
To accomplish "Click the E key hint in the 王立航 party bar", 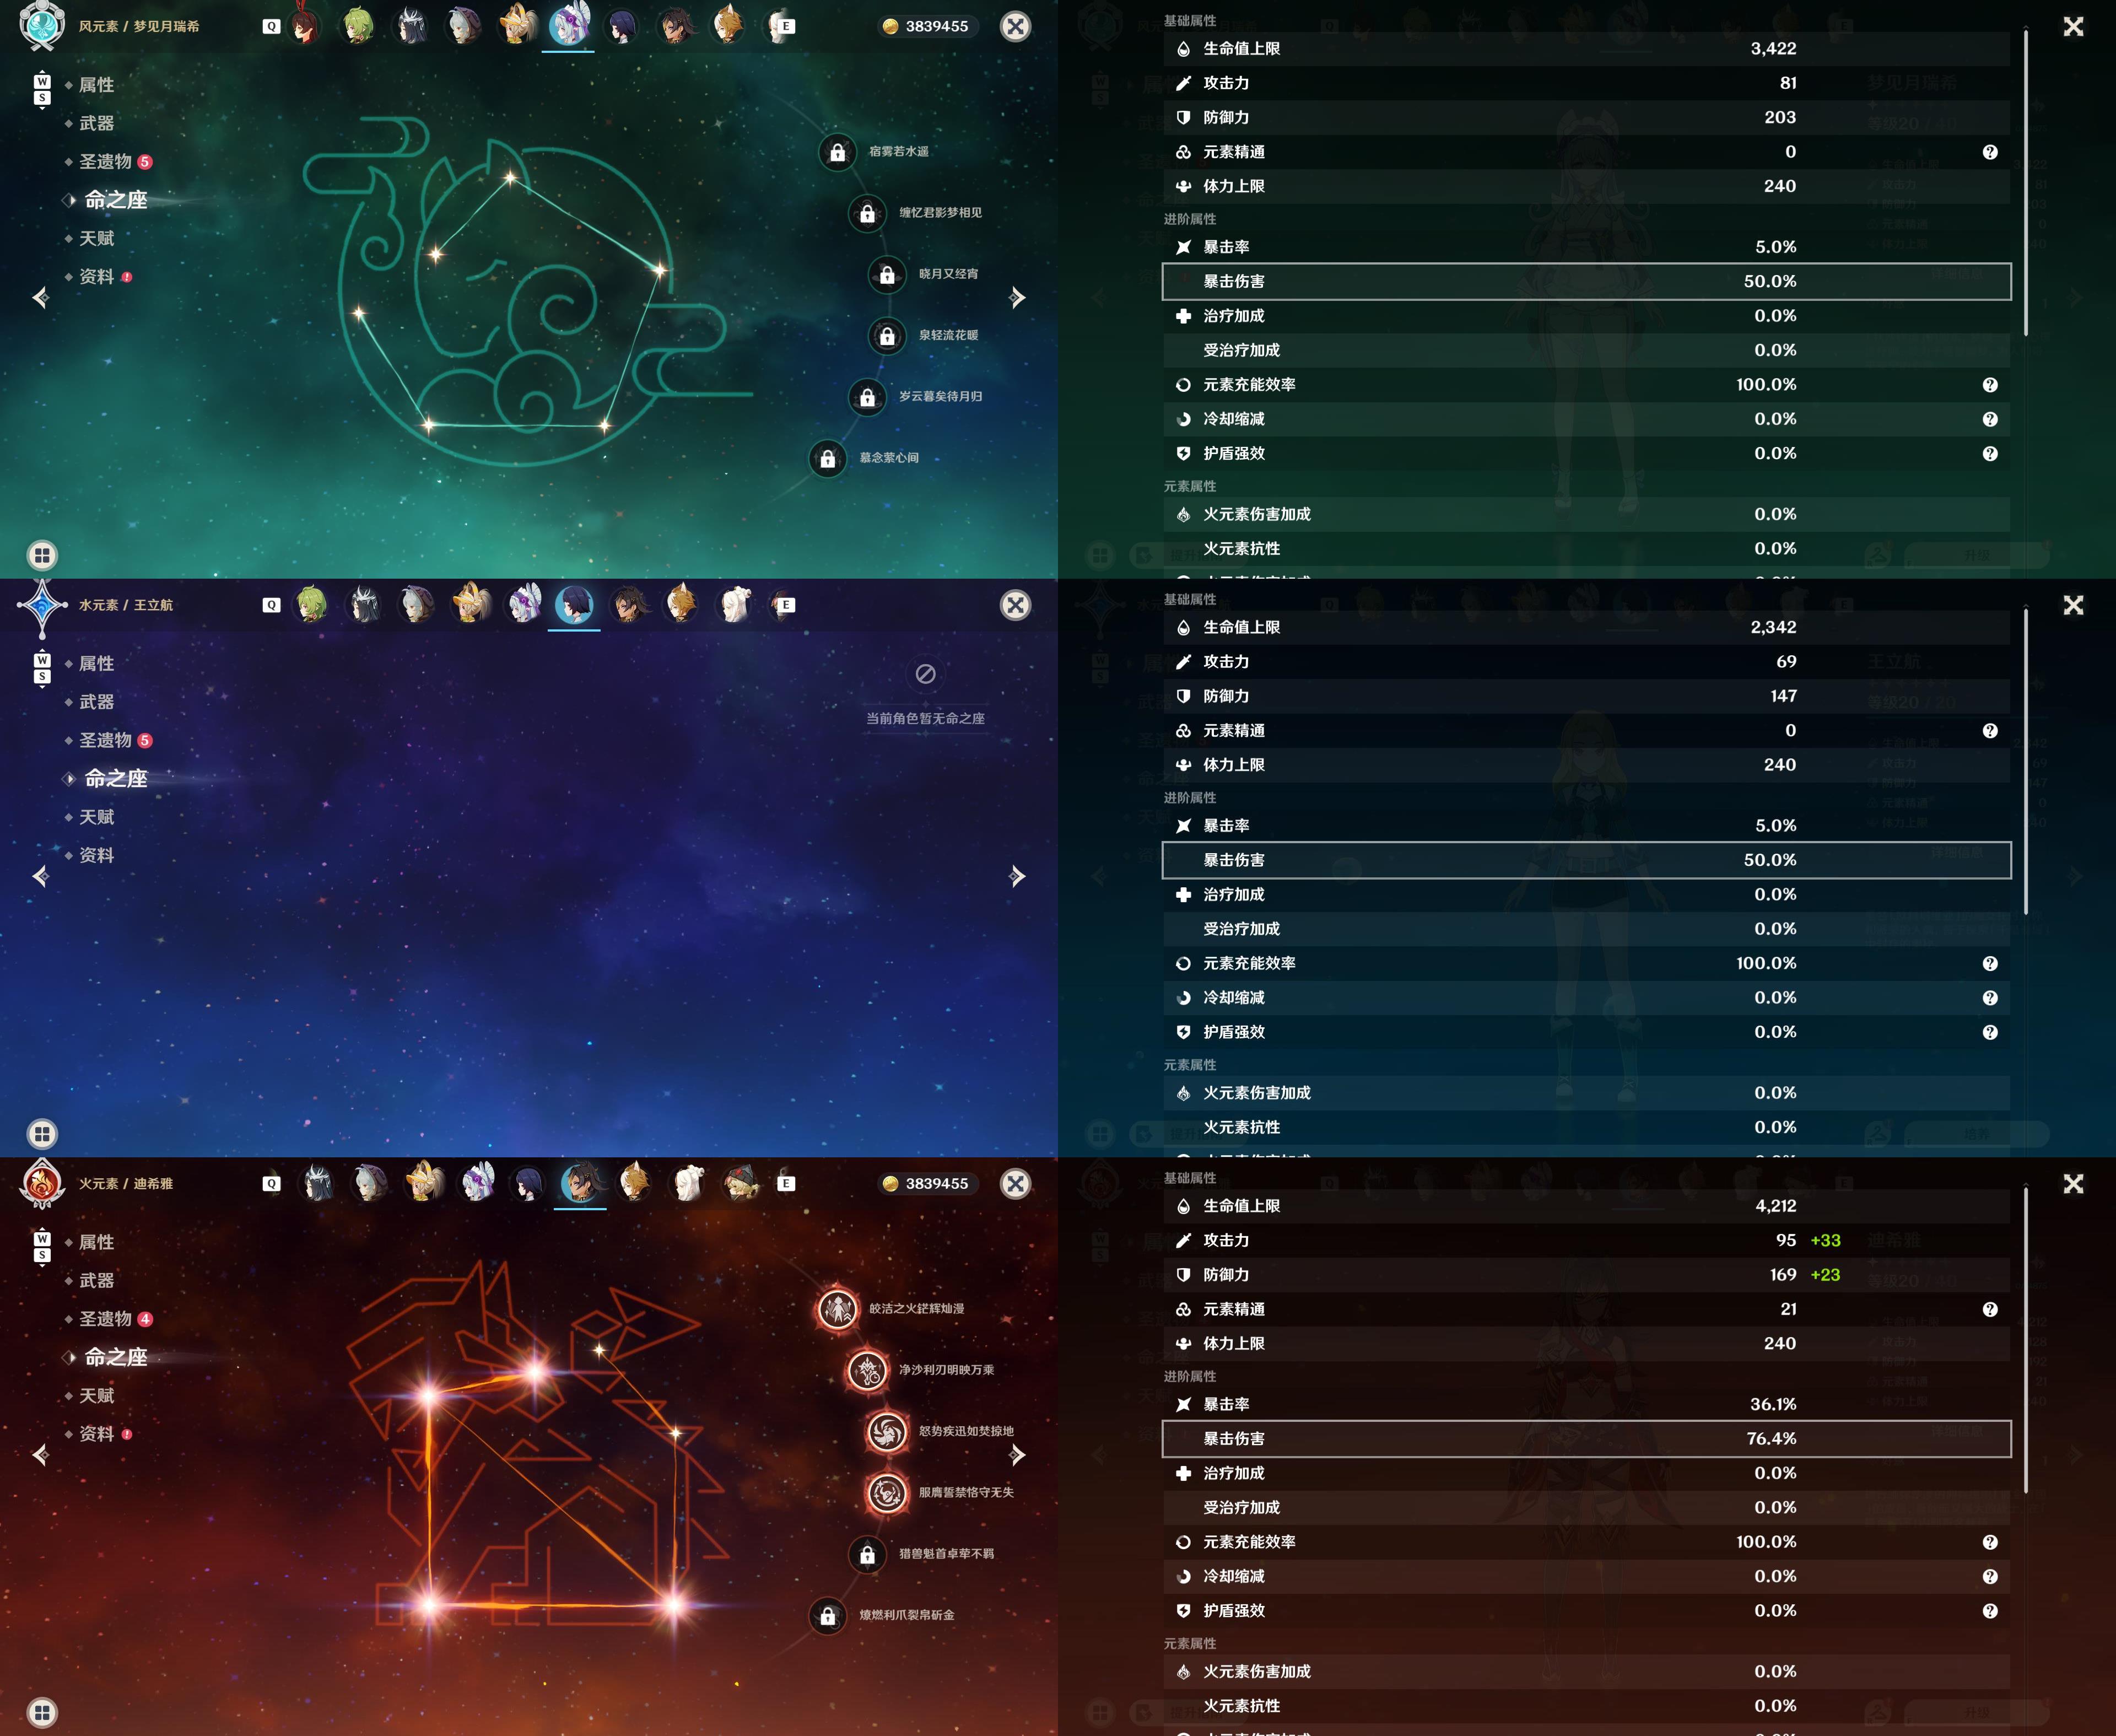I will [786, 605].
